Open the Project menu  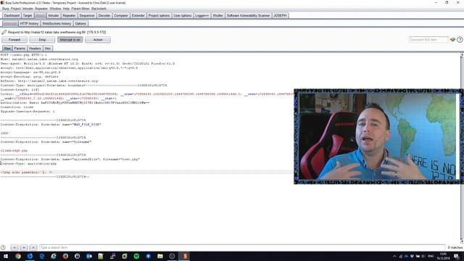click(16, 9)
